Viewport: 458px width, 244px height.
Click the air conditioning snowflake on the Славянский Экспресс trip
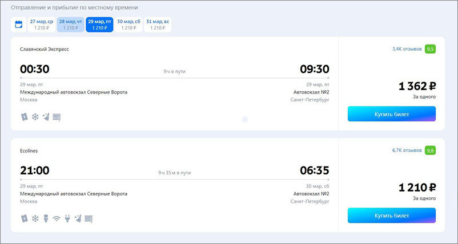[35, 117]
